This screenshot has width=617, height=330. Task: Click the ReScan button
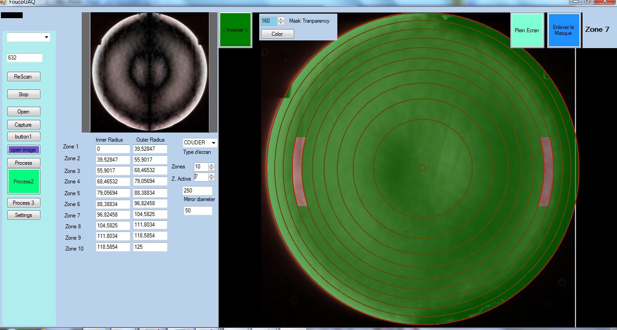[24, 77]
